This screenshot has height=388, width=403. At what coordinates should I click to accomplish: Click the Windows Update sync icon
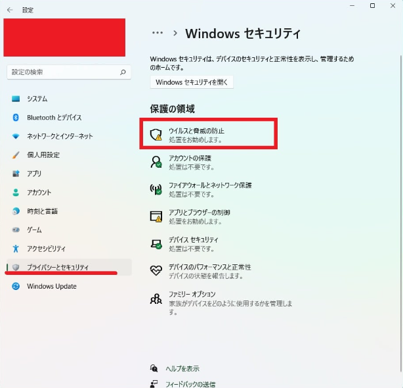(x=16, y=286)
